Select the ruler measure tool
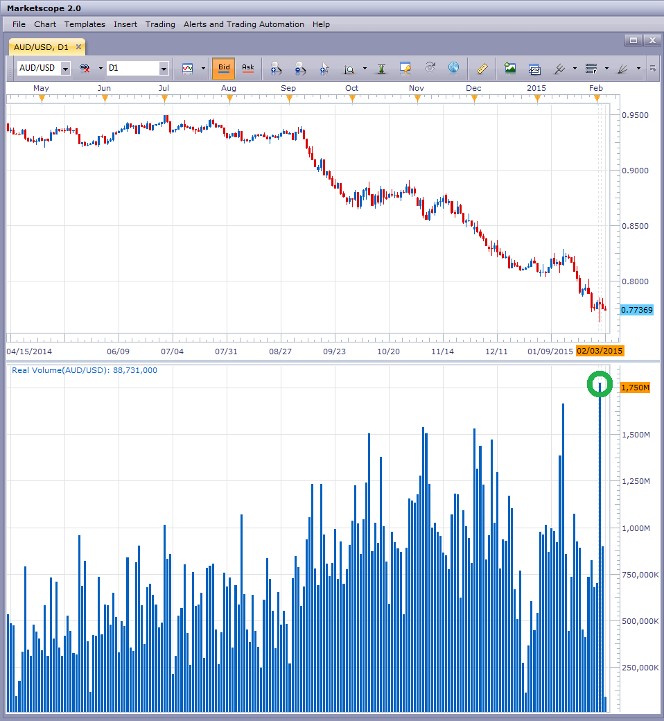Image resolution: width=664 pixels, height=721 pixels. [482, 69]
